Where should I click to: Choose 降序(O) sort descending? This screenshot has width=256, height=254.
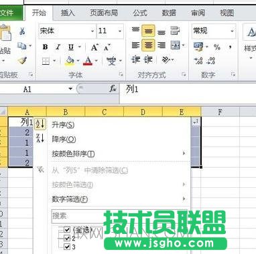112,139
